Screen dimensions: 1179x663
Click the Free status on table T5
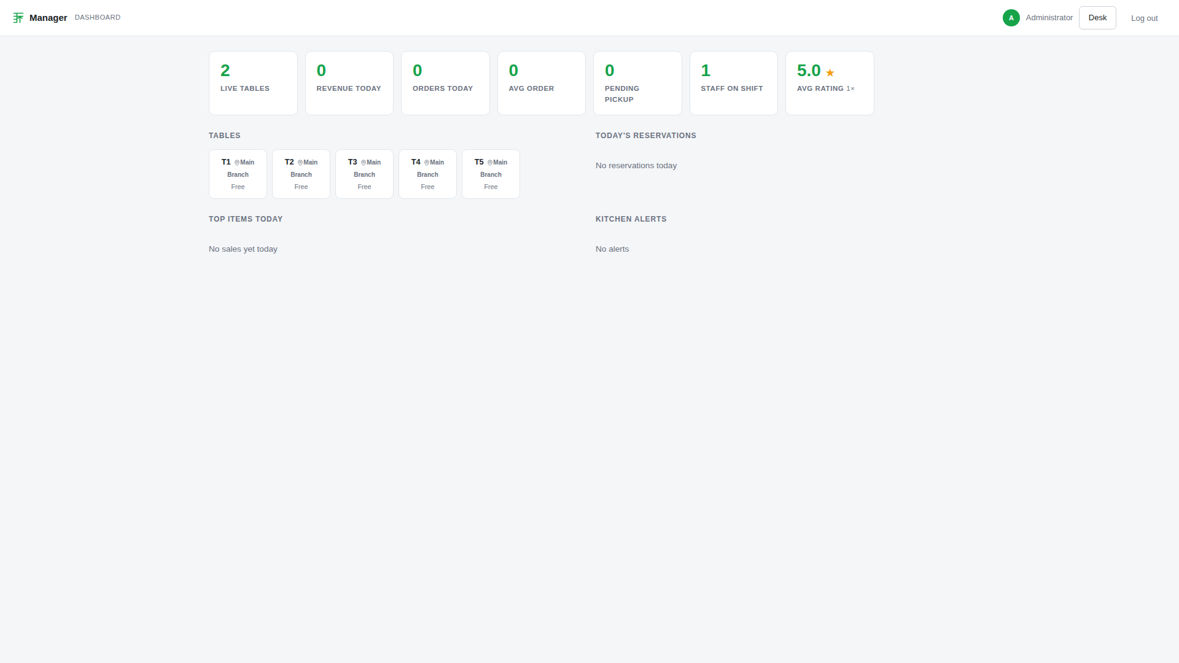(491, 187)
